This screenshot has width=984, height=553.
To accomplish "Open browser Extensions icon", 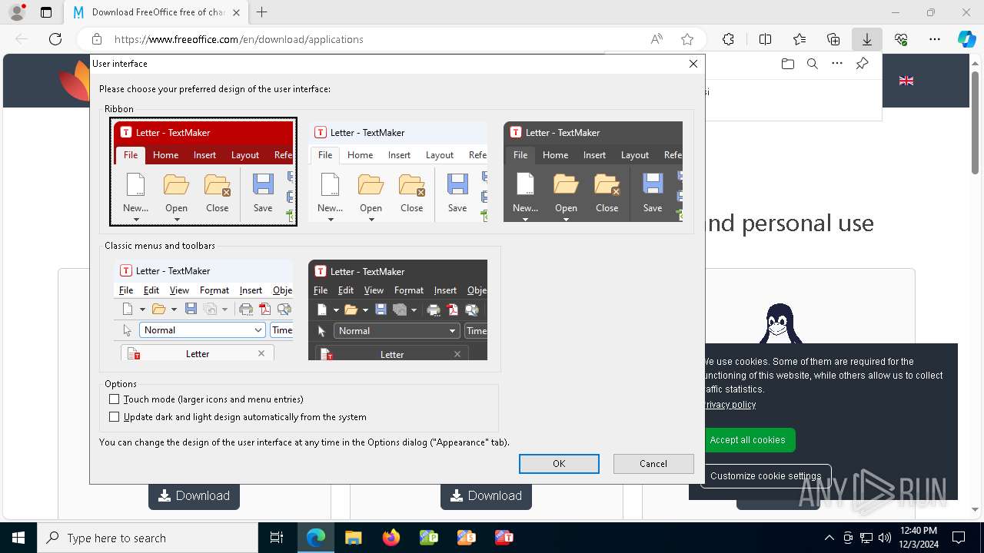I will (x=728, y=39).
